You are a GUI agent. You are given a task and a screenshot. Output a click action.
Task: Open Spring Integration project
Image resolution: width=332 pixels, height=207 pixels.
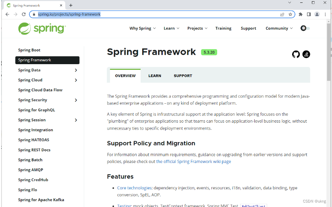pos(35,130)
